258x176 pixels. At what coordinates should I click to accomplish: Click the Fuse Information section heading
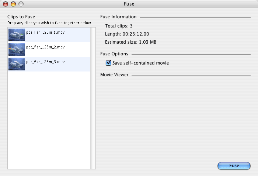click(118, 17)
